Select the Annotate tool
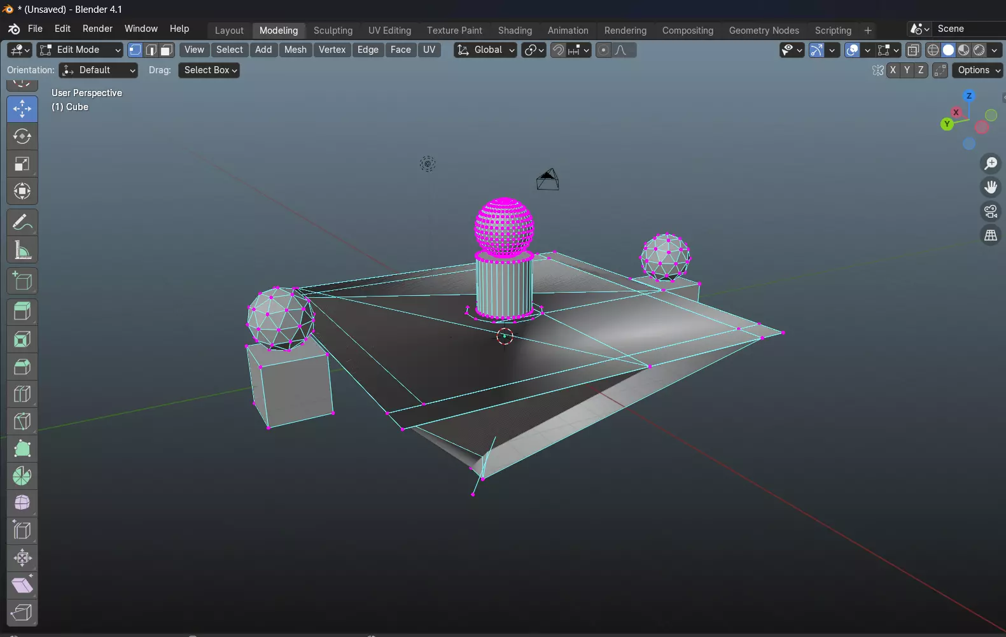1006x637 pixels. (22, 222)
